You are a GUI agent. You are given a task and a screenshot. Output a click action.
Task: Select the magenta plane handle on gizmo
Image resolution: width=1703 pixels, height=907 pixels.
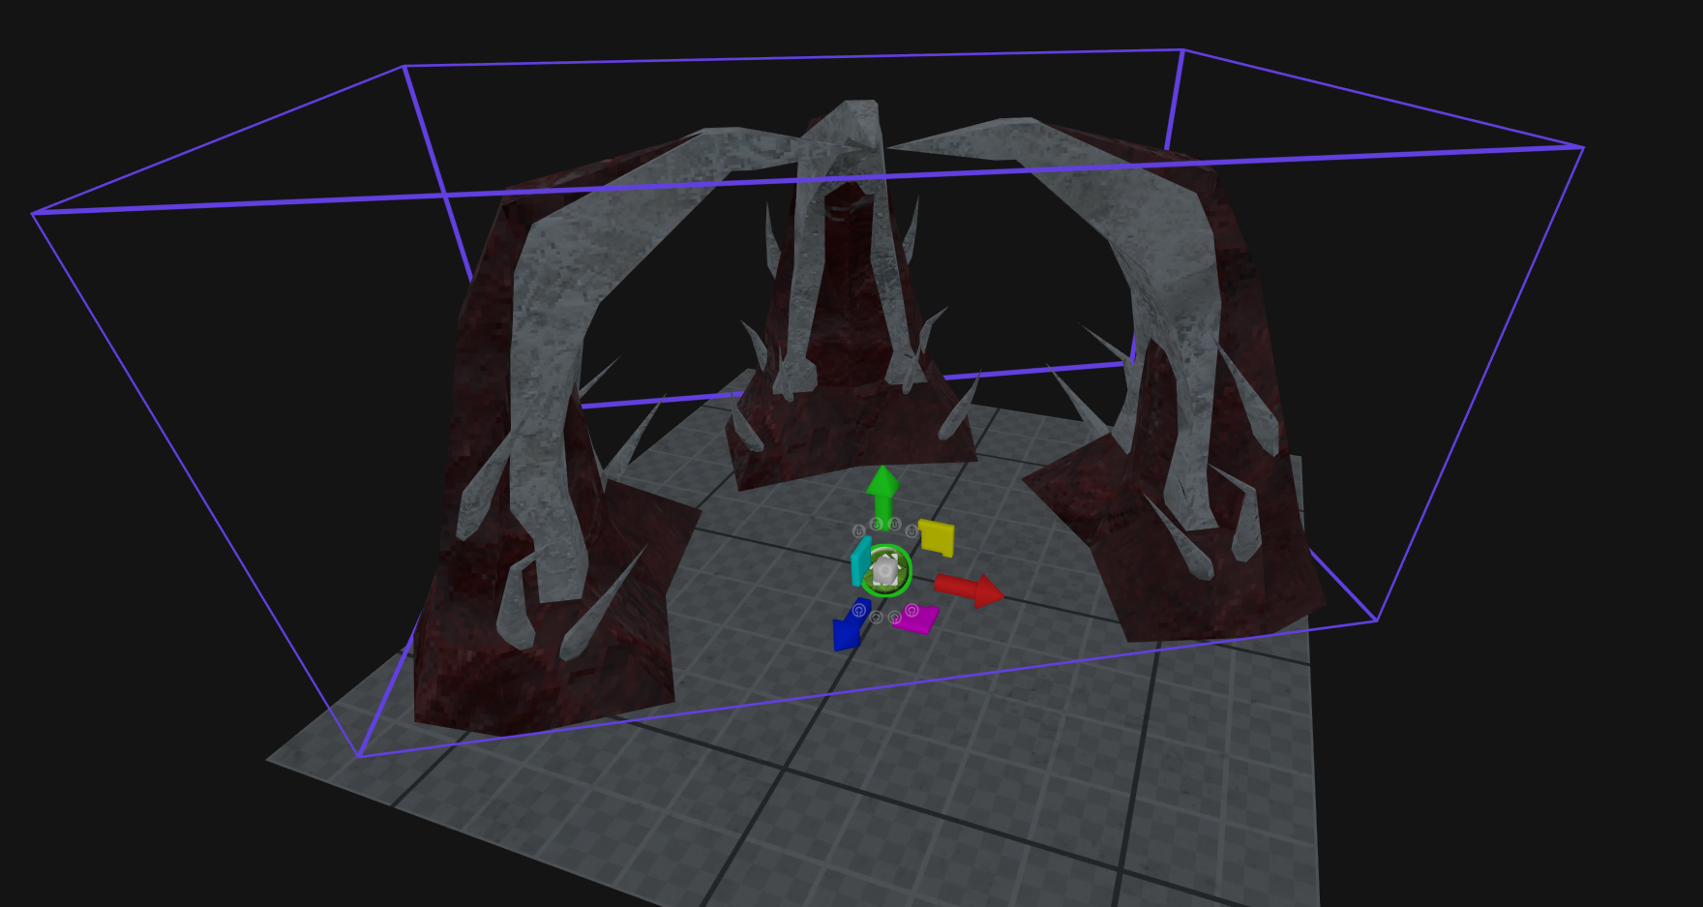click(x=915, y=619)
